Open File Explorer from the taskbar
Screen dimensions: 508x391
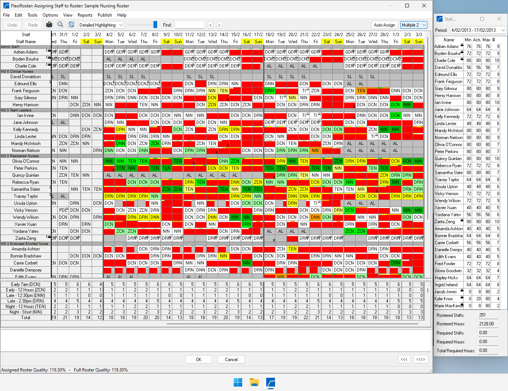point(254,383)
